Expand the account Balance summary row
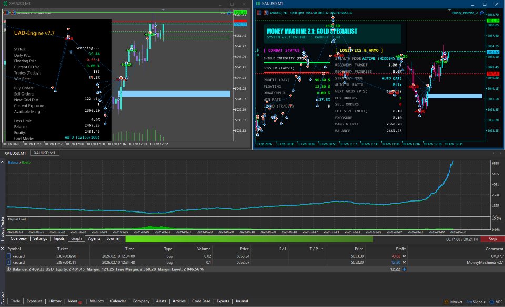 pyautogui.click(x=8, y=269)
